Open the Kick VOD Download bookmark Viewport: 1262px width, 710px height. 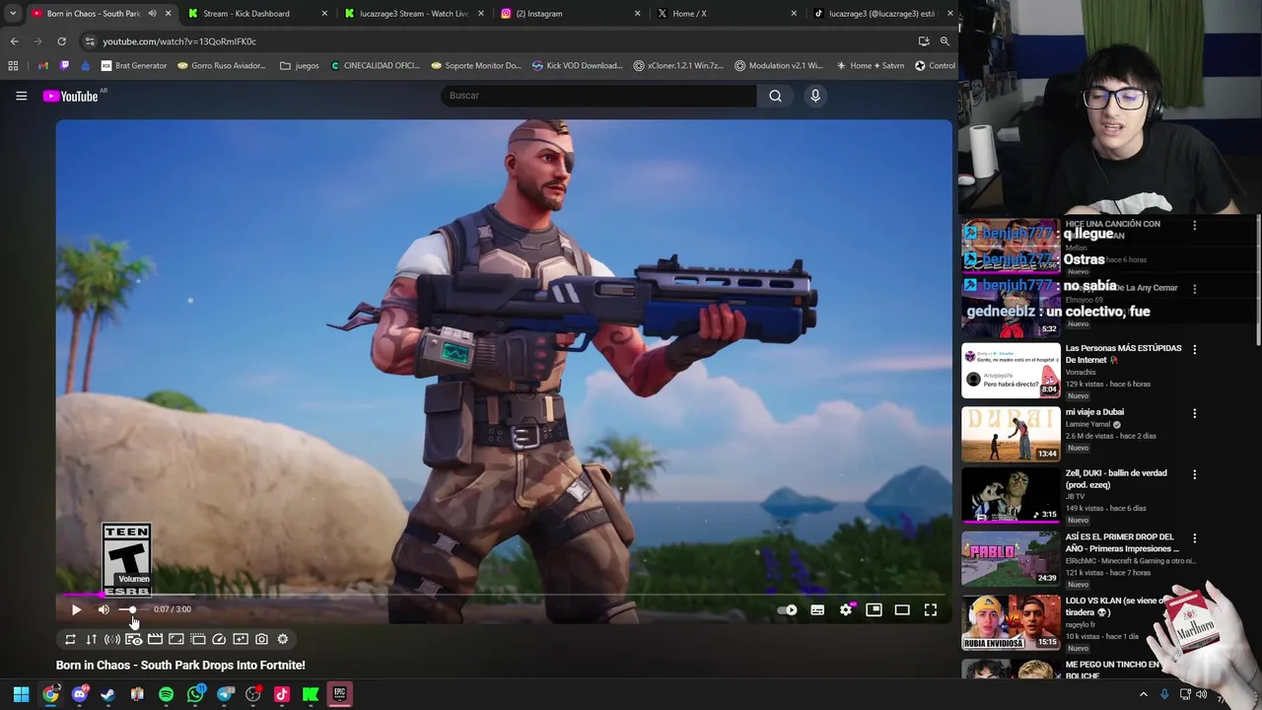tap(578, 66)
